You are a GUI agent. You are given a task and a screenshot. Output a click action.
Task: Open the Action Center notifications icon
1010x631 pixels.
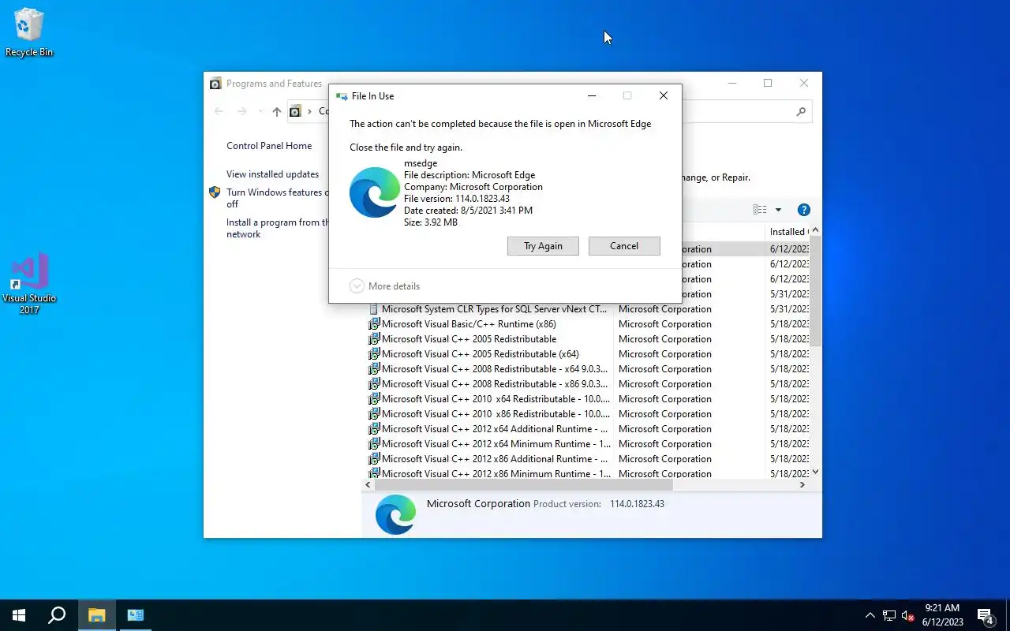coord(985,616)
